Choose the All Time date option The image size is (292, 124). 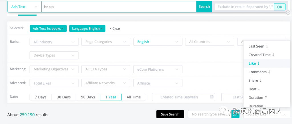coord(134,97)
